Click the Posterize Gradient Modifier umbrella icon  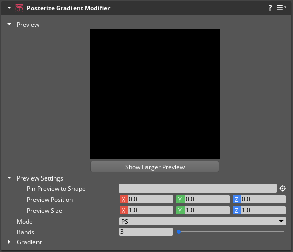19,8
